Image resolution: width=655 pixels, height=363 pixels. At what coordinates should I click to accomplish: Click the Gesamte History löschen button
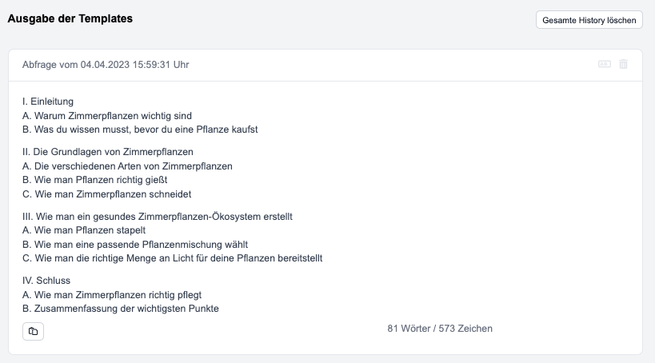589,20
